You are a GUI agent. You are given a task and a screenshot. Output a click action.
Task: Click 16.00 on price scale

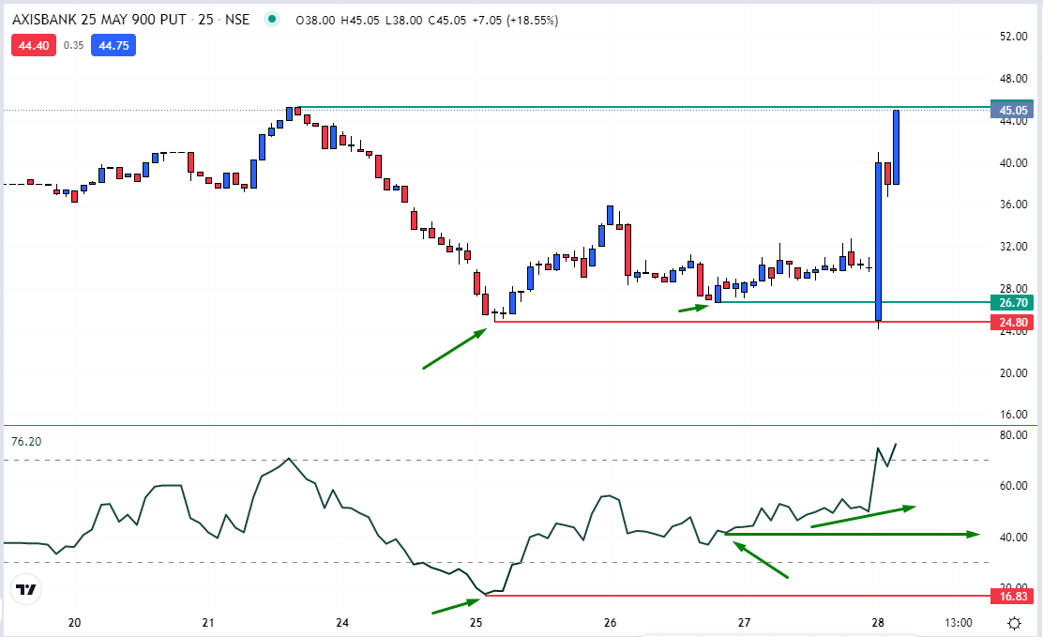tap(1013, 414)
